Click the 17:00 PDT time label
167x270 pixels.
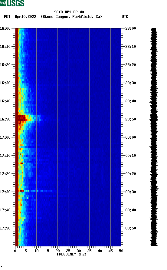(5, 137)
